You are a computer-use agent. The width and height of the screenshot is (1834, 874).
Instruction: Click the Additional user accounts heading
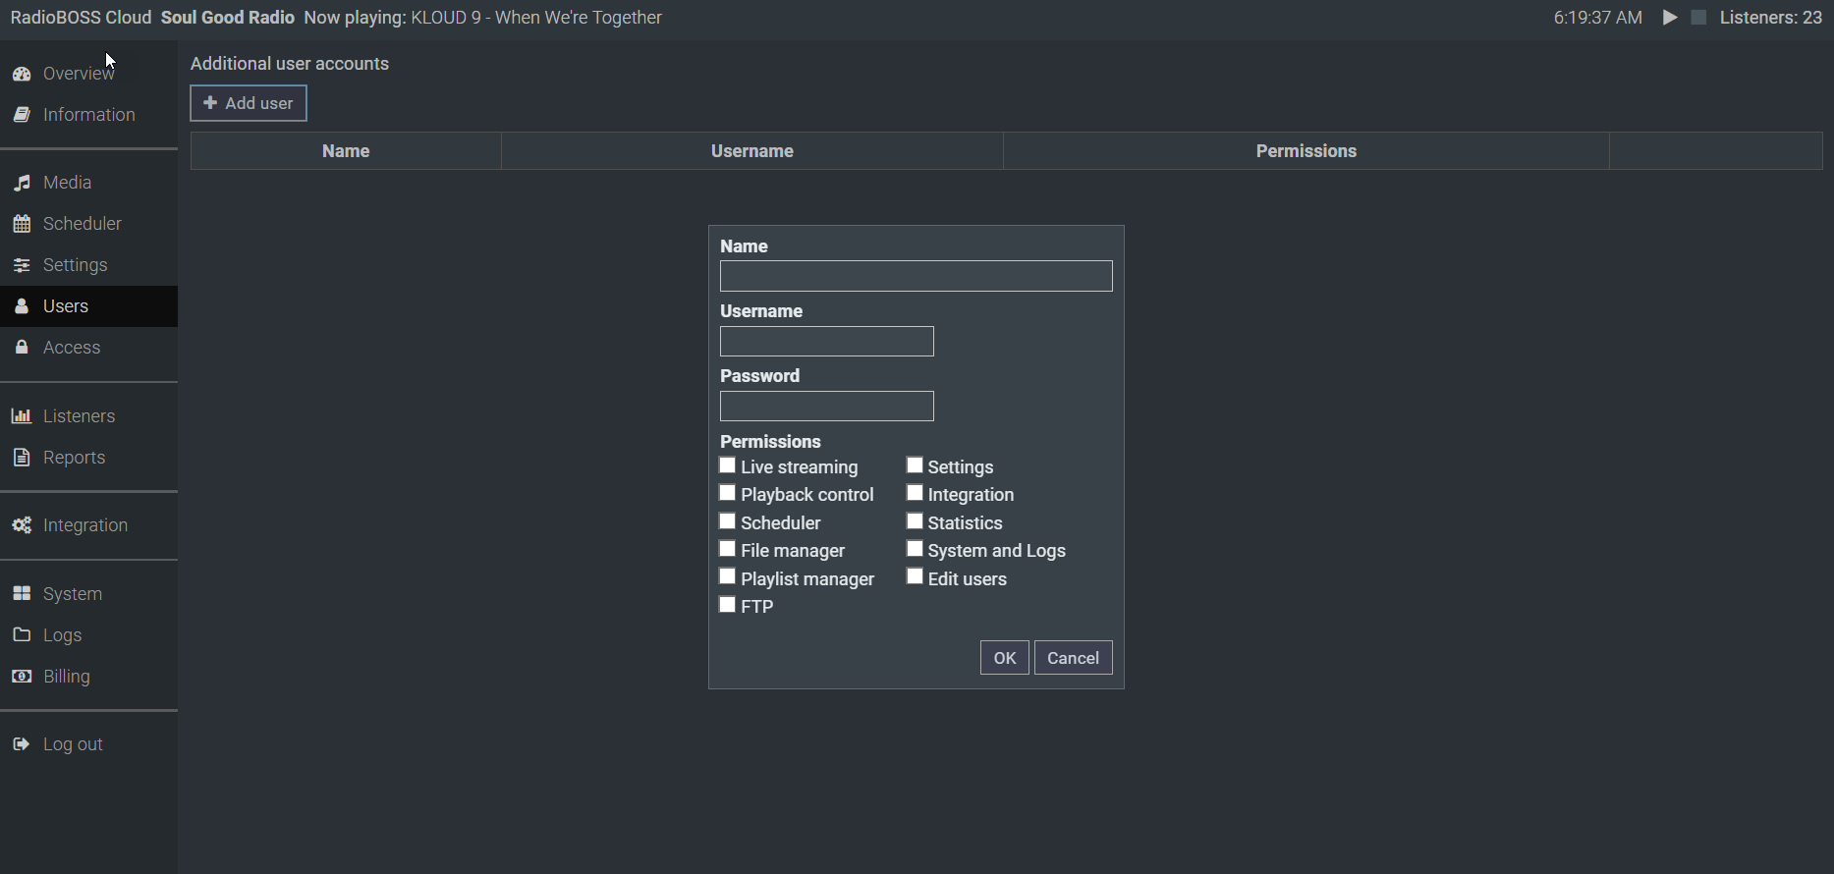tap(290, 64)
